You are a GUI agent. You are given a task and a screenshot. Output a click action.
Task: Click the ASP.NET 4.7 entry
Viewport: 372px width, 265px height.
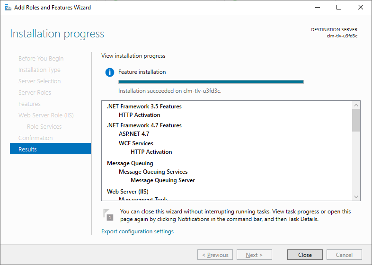coord(134,134)
